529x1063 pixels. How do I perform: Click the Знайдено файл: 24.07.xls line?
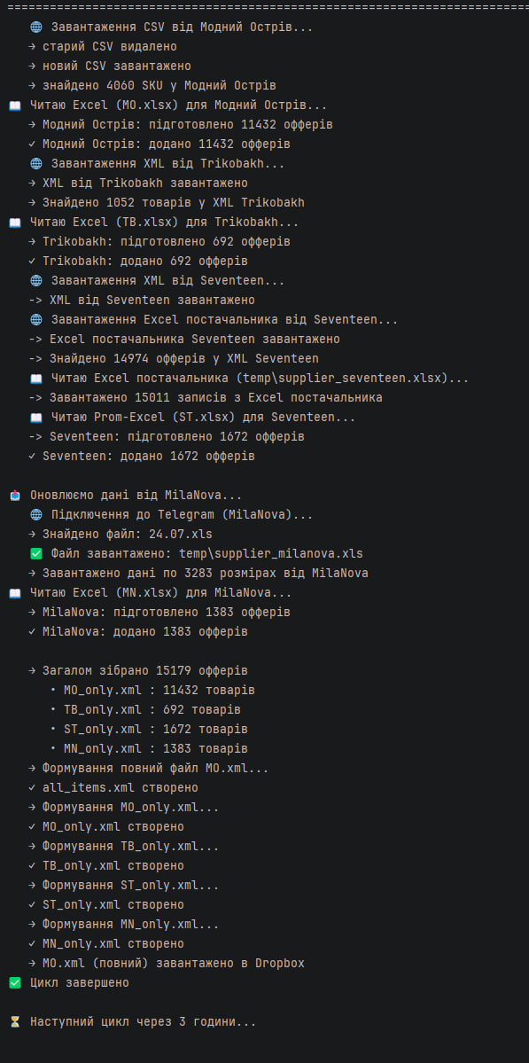pos(121,535)
